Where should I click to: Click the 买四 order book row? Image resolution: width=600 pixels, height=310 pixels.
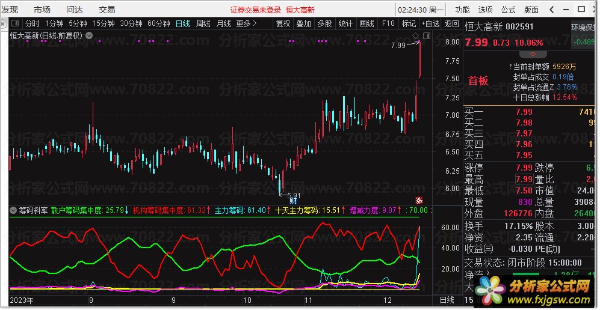(529, 144)
